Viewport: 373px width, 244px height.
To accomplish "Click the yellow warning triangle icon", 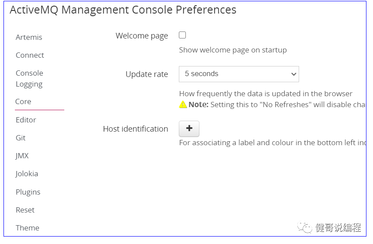I will tap(183, 105).
